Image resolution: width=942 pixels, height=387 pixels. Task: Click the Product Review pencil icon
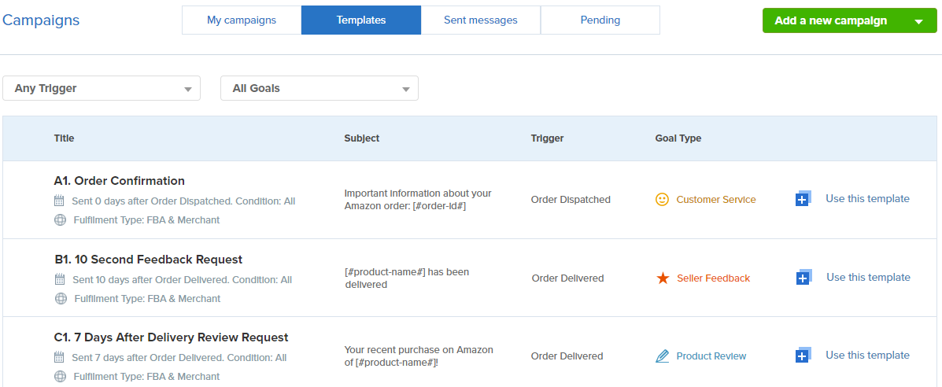click(x=662, y=356)
